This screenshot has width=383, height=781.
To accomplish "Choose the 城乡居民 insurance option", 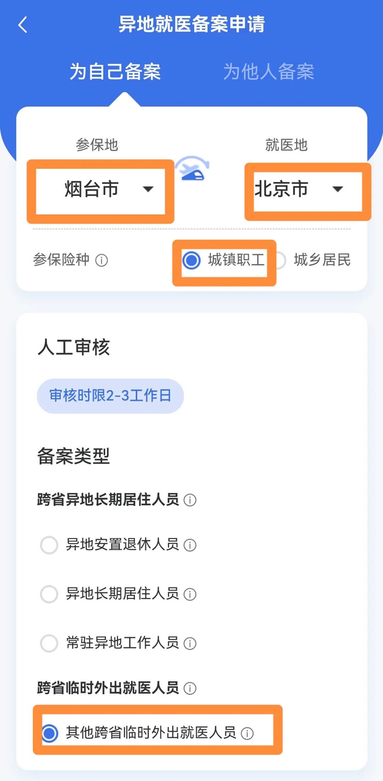I will click(280, 260).
